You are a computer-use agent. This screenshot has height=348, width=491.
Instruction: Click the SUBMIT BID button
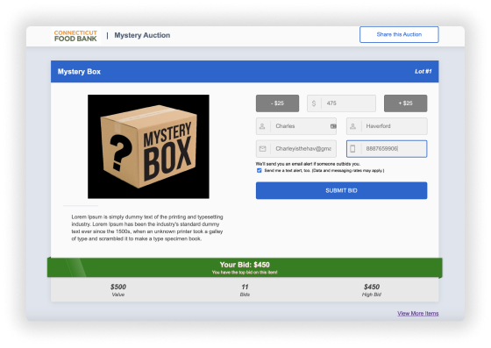click(341, 190)
